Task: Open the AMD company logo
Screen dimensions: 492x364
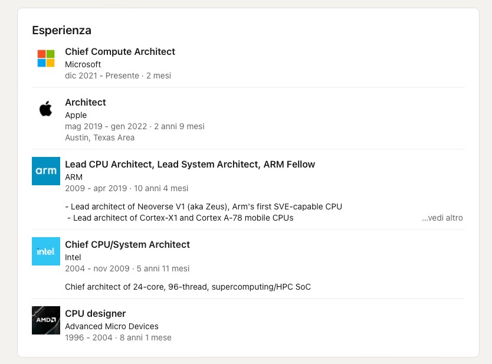Action: click(x=46, y=320)
